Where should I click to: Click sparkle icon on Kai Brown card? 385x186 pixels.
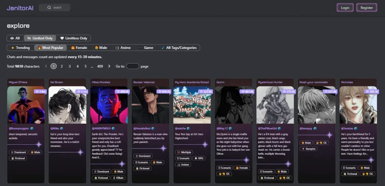coord(80,152)
